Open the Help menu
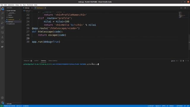The height and width of the screenshot is (107, 190). pyautogui.click(x=36, y=5)
